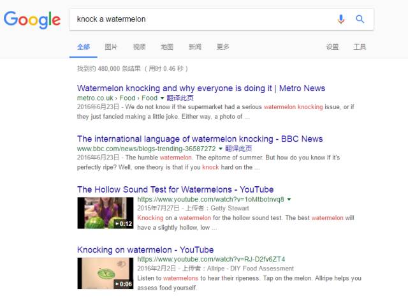Open the 更多 menu

(223, 47)
